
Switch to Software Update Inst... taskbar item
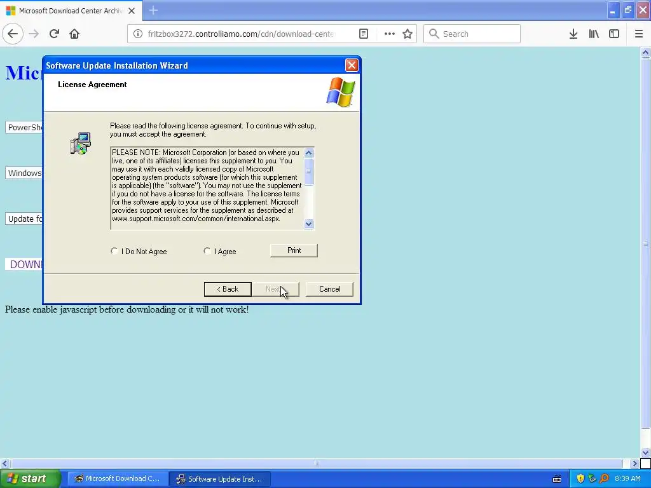click(221, 479)
